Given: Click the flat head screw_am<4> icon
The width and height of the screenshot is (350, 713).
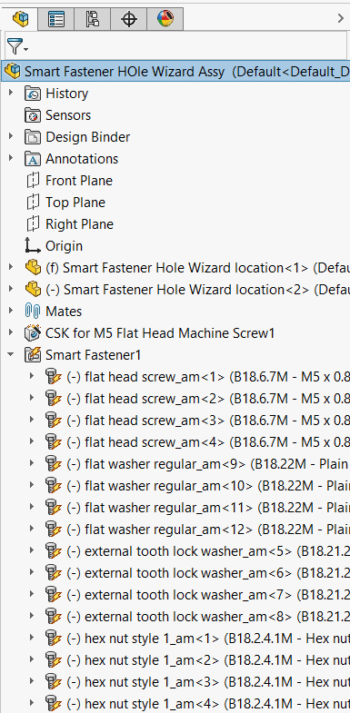Looking at the screenshot, I should pyautogui.click(x=54, y=442).
